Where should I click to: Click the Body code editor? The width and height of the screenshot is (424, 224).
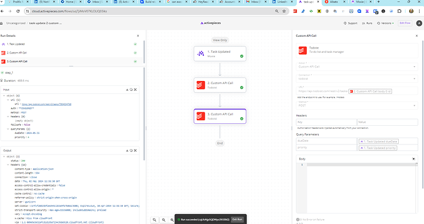[357, 188]
